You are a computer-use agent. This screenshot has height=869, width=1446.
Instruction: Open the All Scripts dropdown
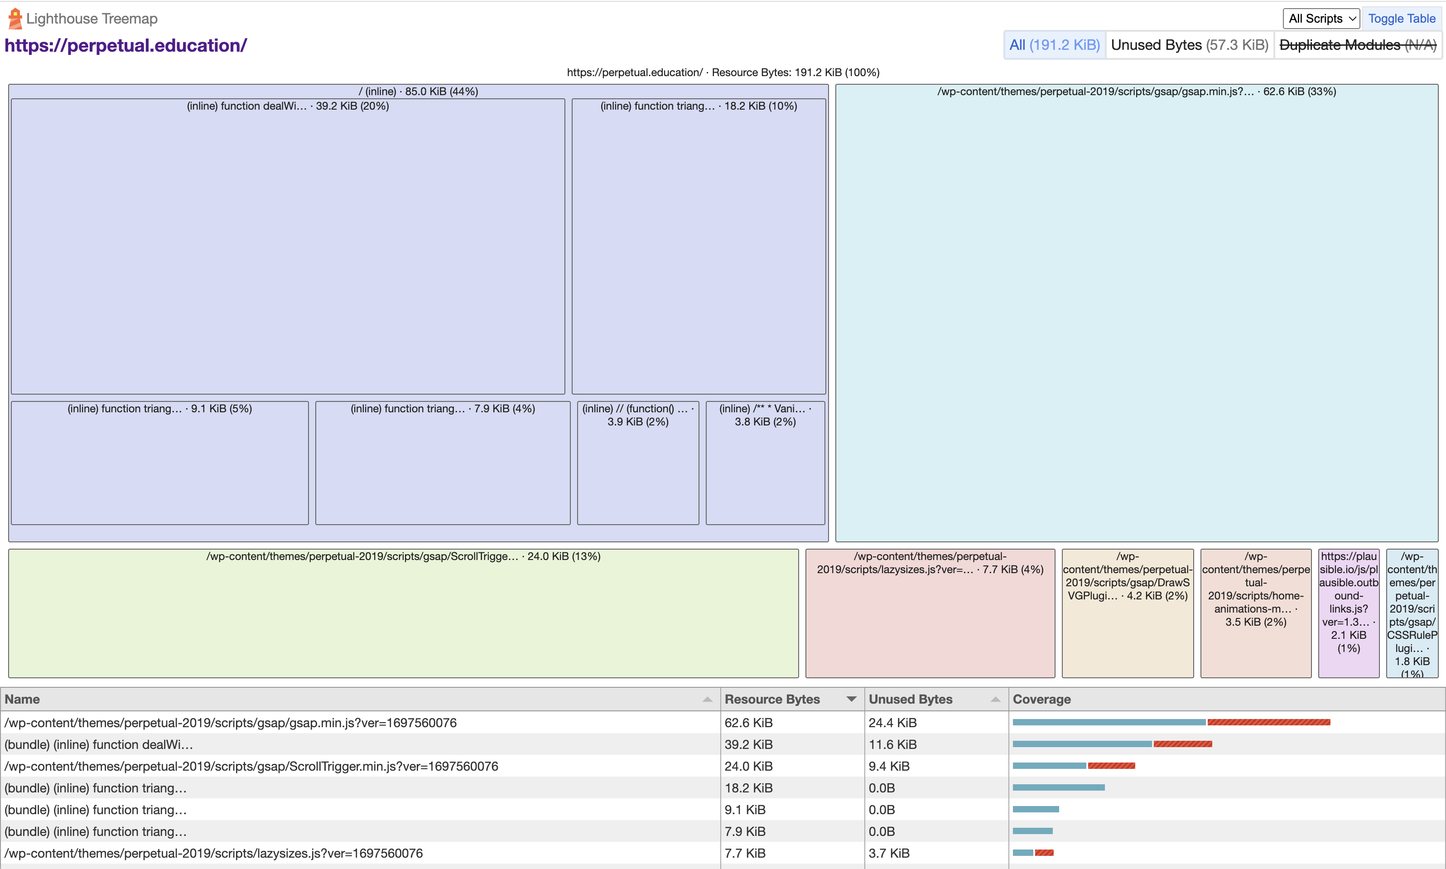(x=1321, y=19)
